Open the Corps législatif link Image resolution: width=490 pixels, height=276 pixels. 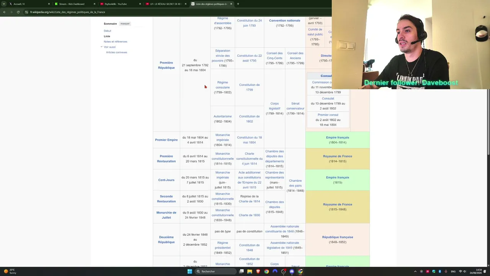[274, 106]
